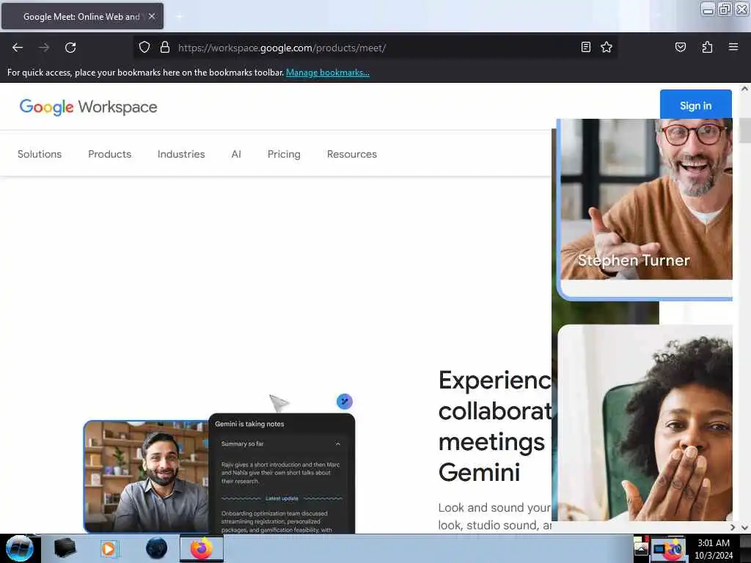Click the horizontal scrollbar right arrow

[x=733, y=527]
